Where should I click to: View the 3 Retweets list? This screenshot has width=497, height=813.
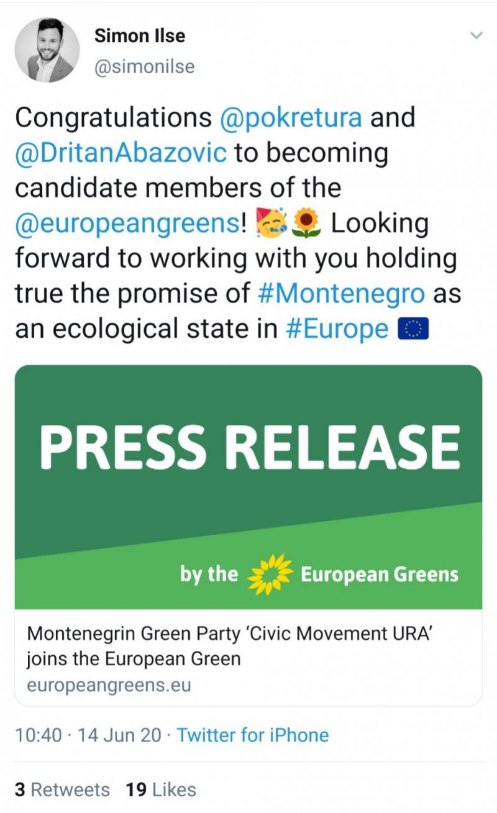[62, 789]
